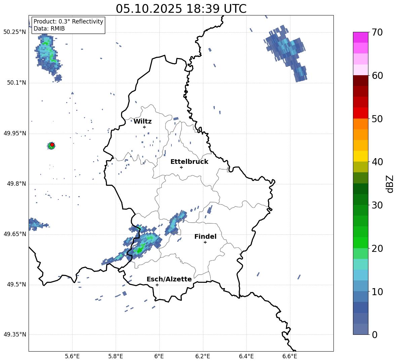Select the Ettelbruck city label
398x363 pixels.
coord(189,162)
